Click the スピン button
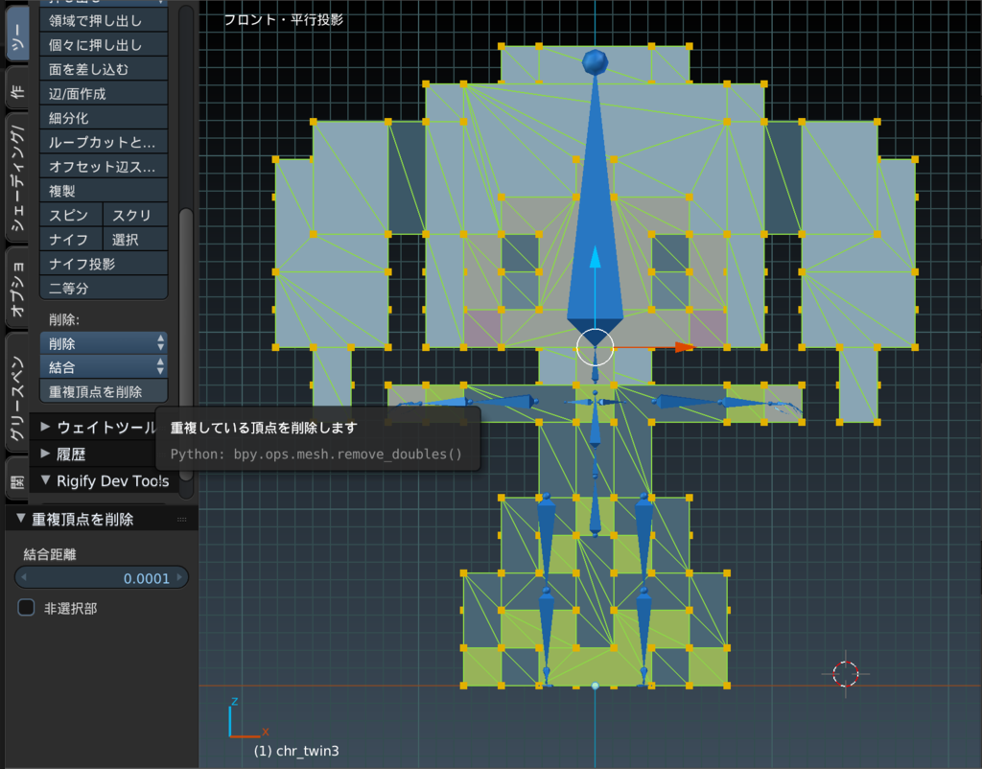The width and height of the screenshot is (982, 769). [71, 215]
